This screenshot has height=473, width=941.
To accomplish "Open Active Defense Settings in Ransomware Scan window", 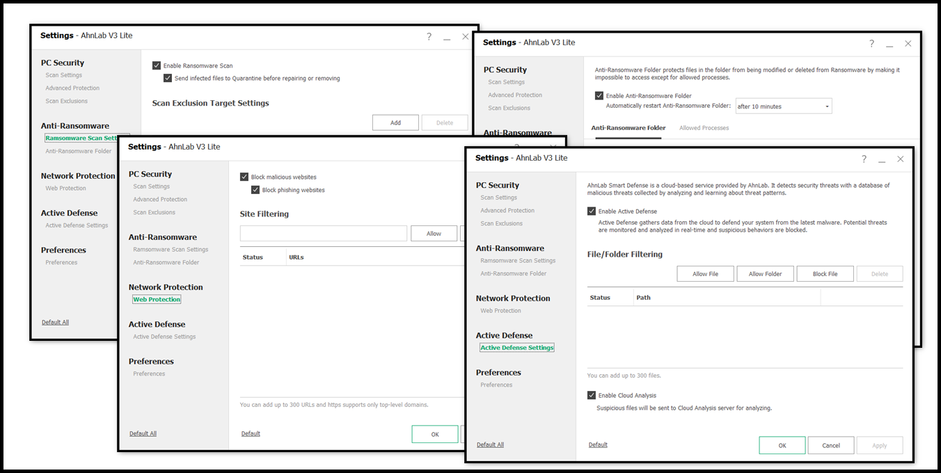I will (x=77, y=225).
